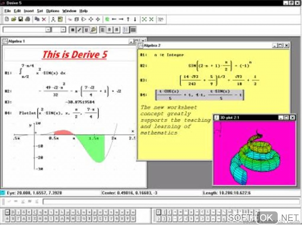Open the Window menu
This screenshot has width=302, height=225.
click(69, 11)
